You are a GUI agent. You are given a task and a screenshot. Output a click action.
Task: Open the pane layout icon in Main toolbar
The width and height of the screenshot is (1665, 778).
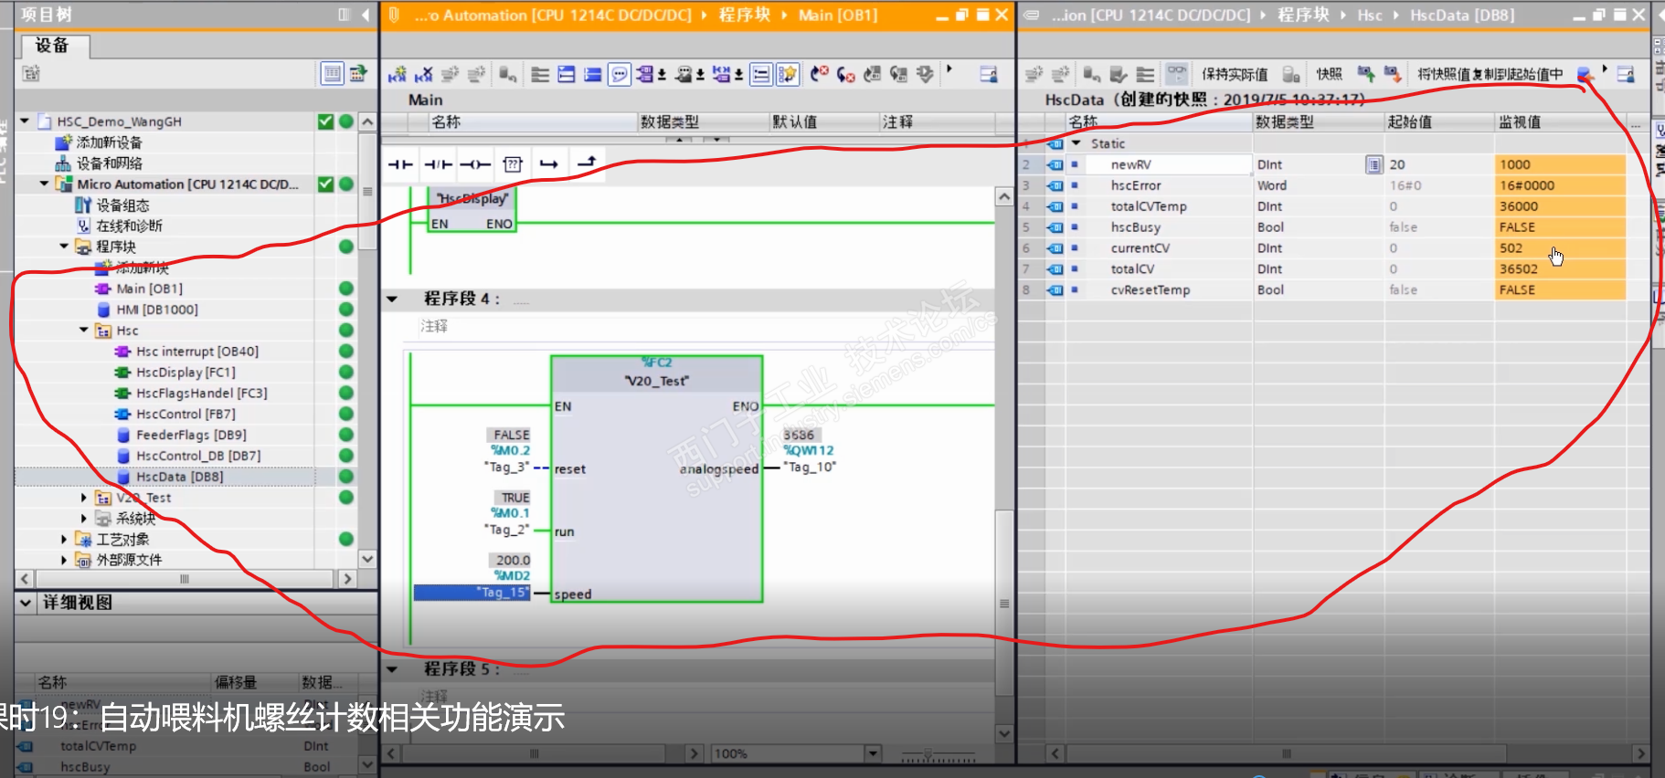[989, 74]
